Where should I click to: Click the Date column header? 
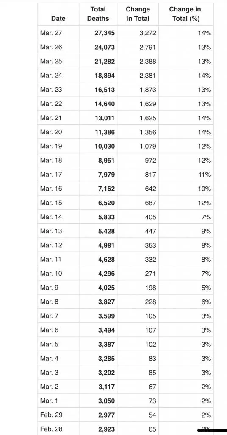(58, 19)
